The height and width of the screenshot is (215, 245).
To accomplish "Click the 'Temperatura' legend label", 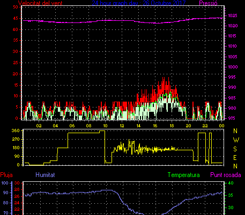I will (183, 175).
